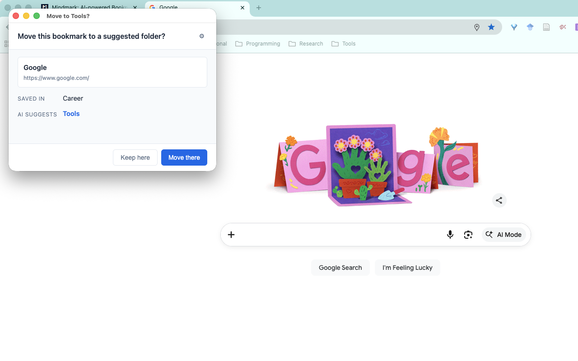
Task: Click the Google bookmark card in dialog
Action: 112,72
